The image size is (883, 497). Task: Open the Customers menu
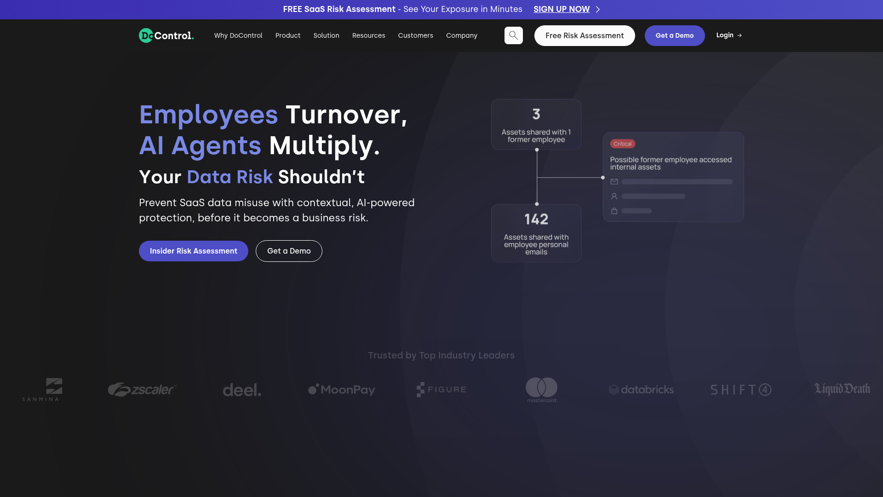(416, 35)
